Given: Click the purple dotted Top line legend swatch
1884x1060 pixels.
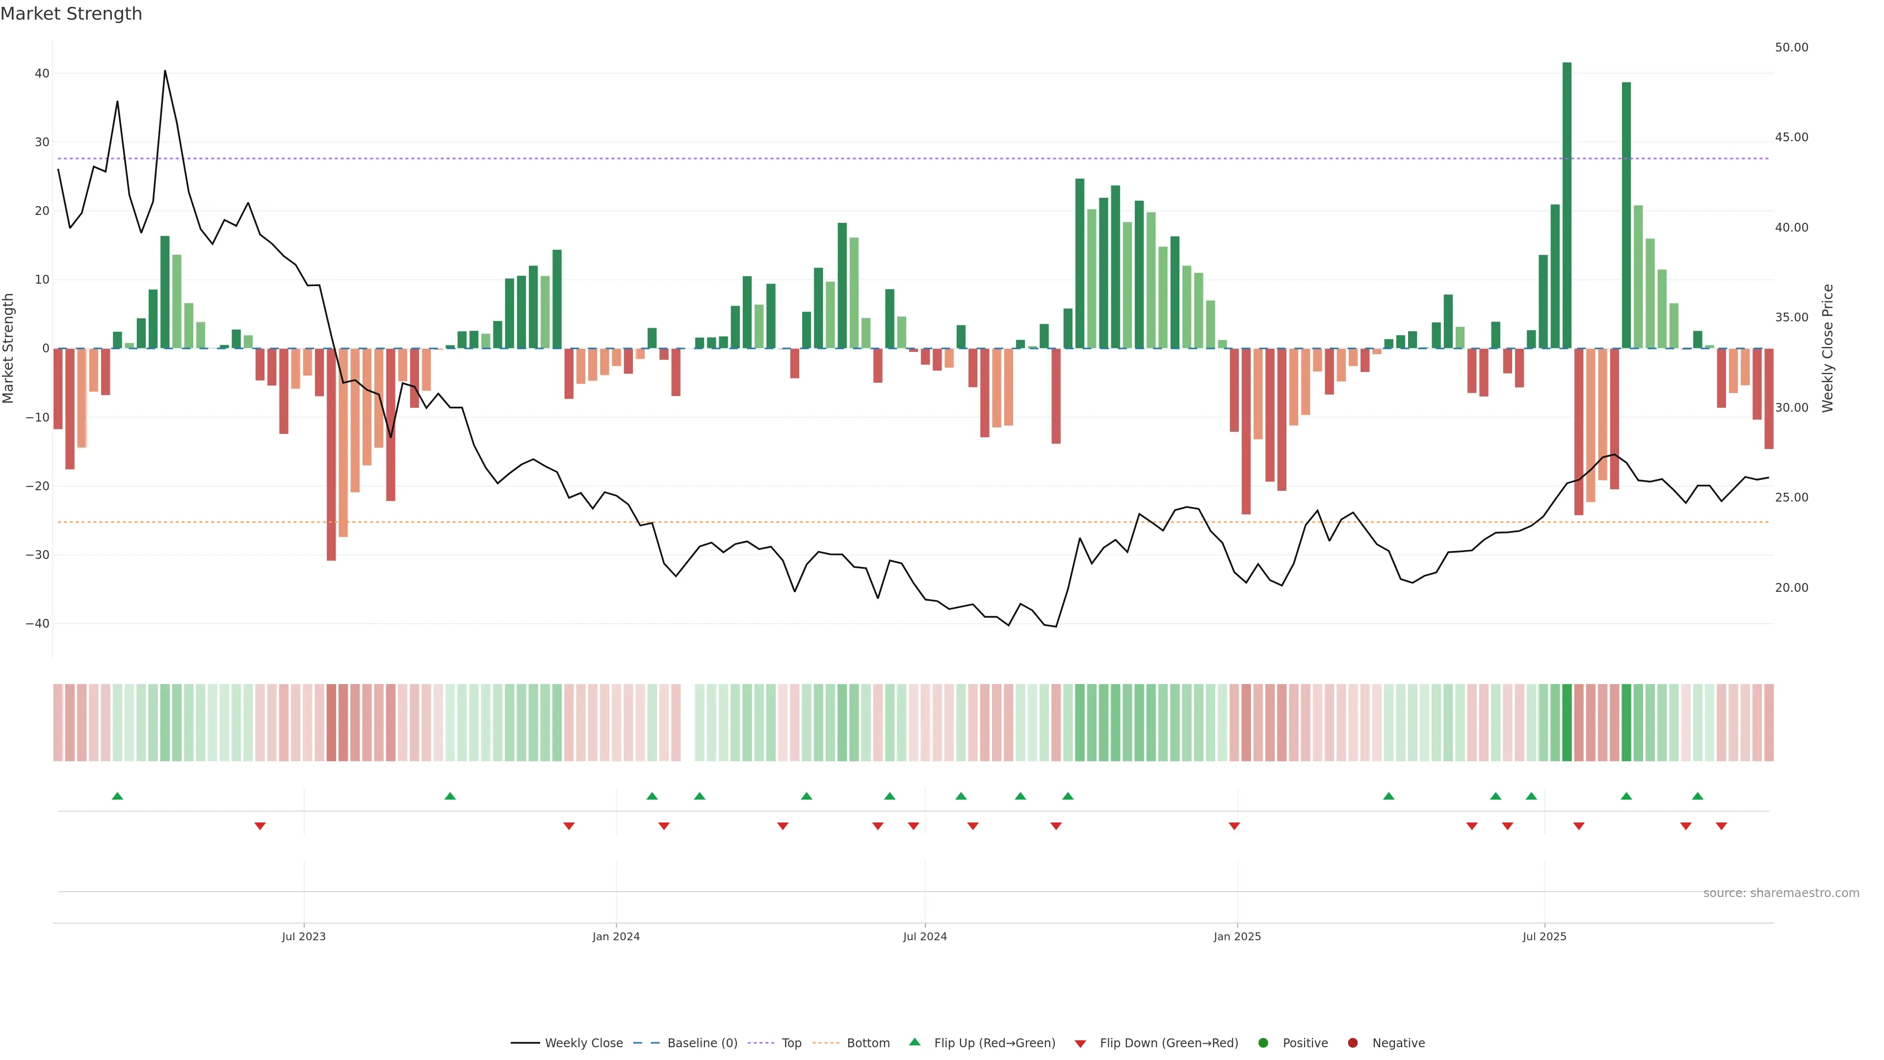Looking at the screenshot, I should 760,1043.
